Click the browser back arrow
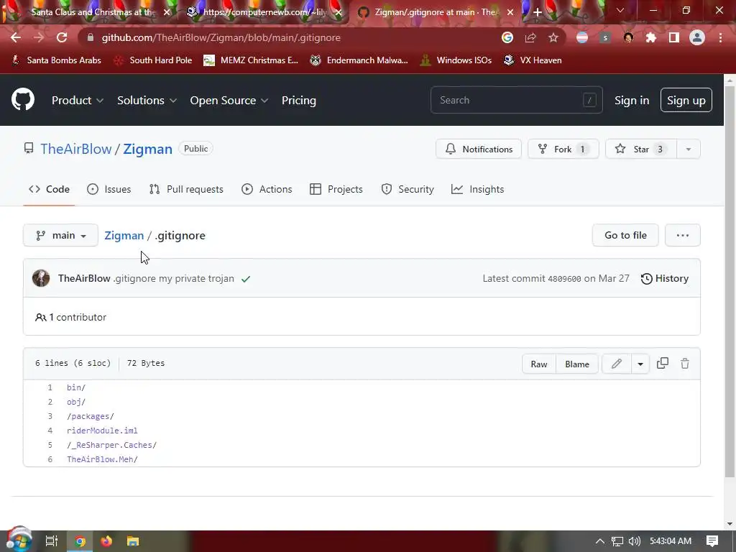Screen dimensions: 736x552 16,37
